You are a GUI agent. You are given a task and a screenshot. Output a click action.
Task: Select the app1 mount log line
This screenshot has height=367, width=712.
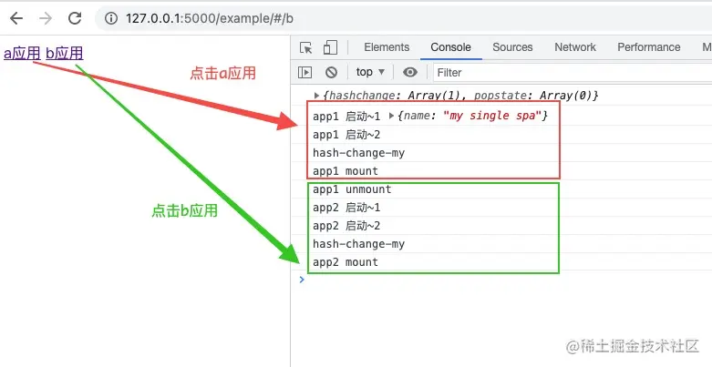click(x=346, y=171)
